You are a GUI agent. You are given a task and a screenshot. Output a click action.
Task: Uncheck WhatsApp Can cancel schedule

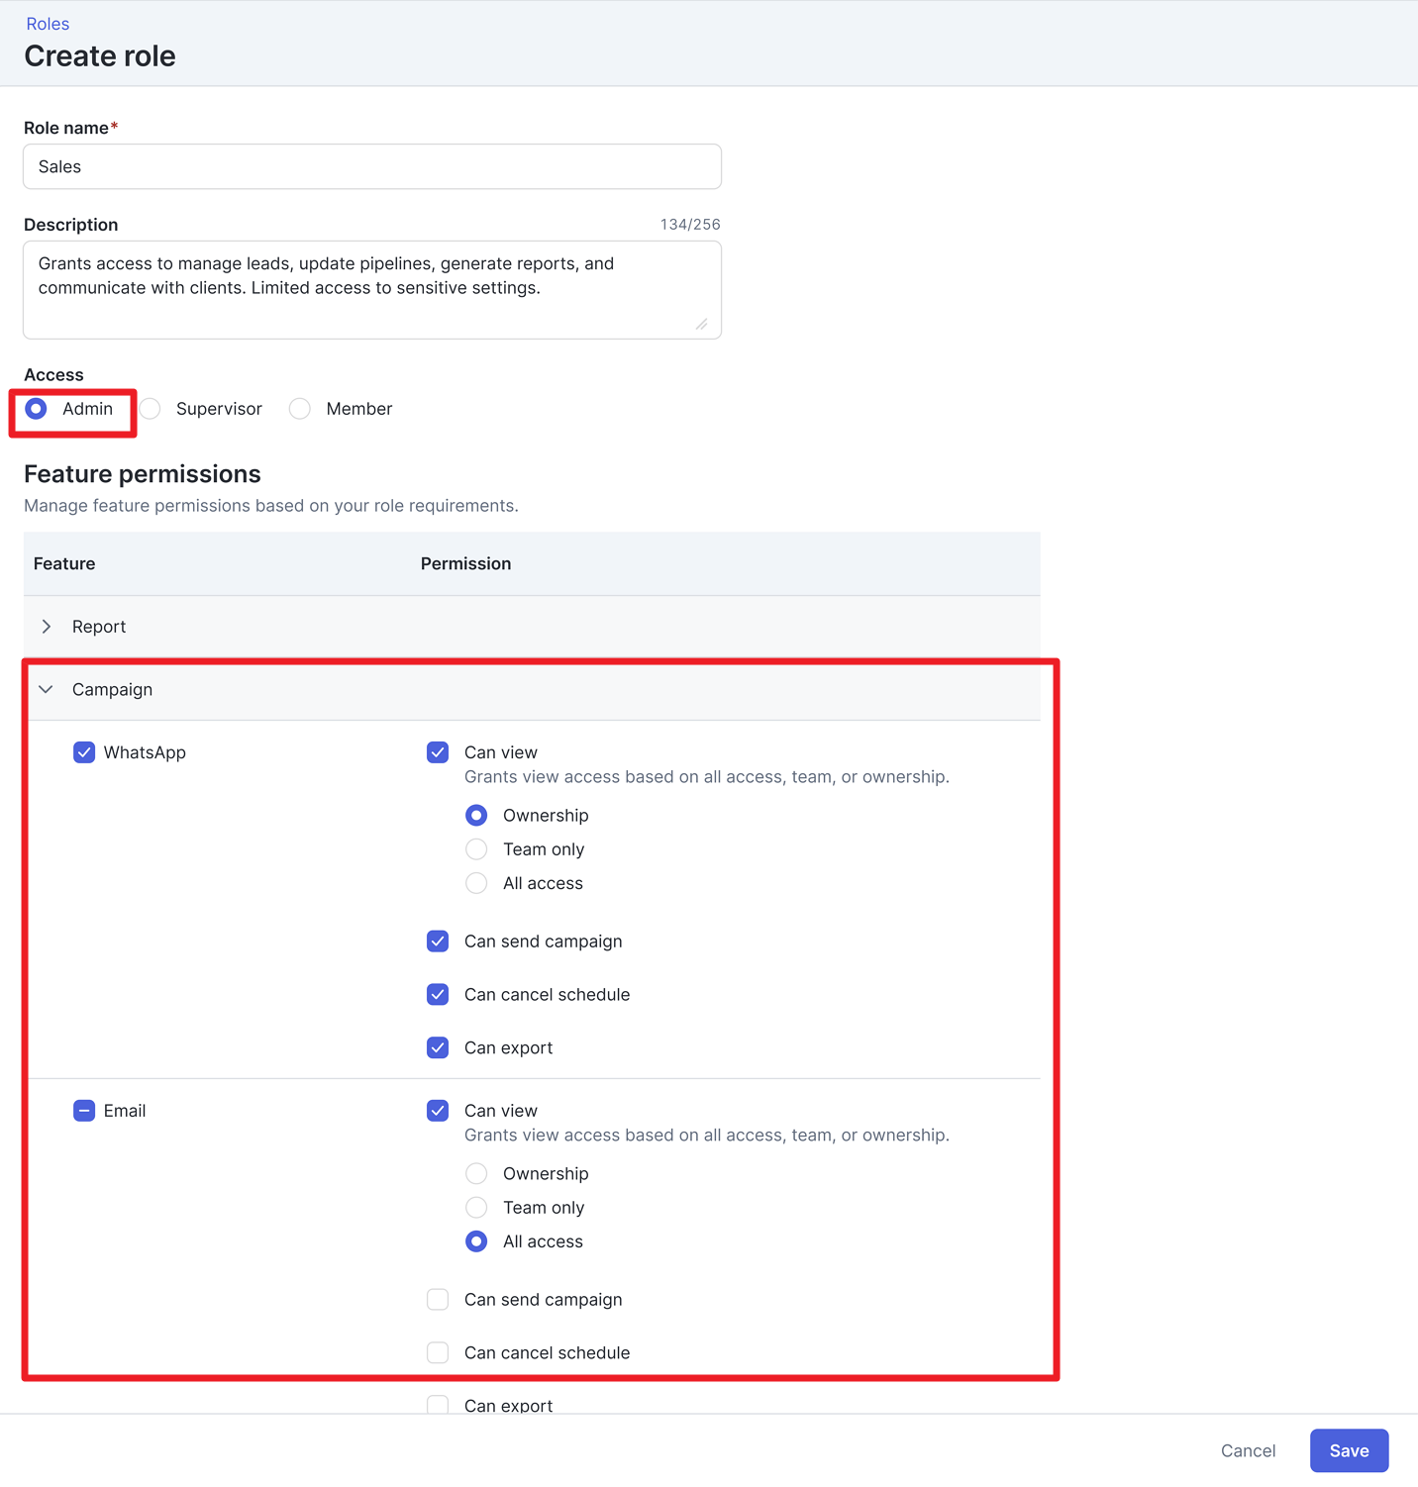pos(438,994)
